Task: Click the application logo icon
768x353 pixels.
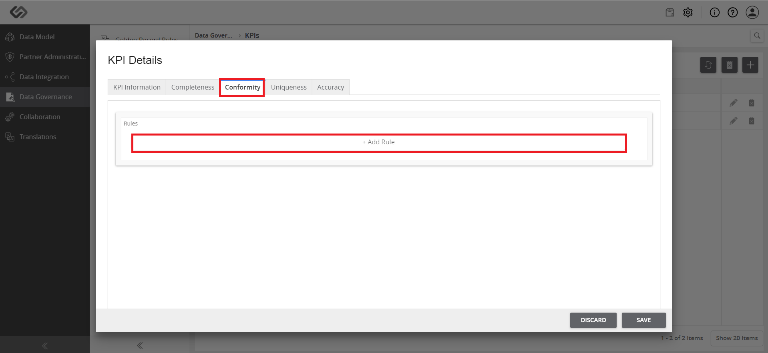Action: [x=18, y=12]
